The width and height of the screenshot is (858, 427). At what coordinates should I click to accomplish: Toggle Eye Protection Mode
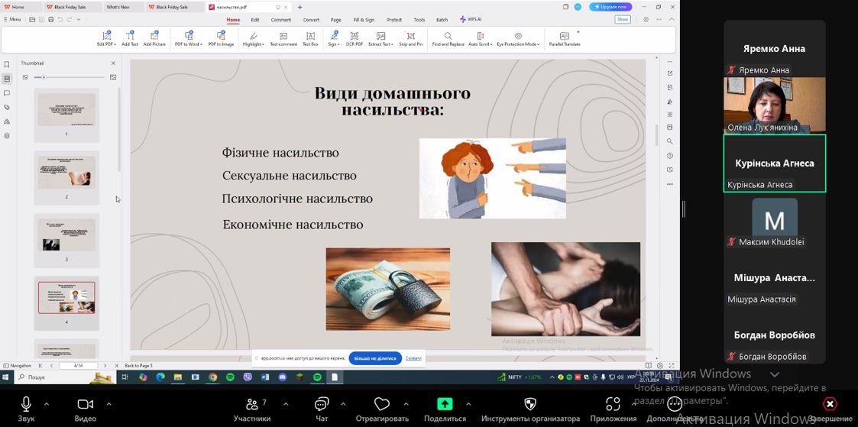tap(518, 39)
